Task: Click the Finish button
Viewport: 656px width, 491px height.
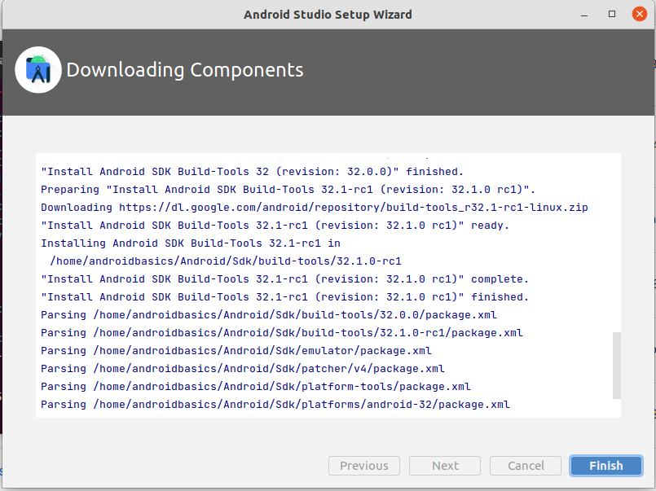Action: tap(605, 466)
